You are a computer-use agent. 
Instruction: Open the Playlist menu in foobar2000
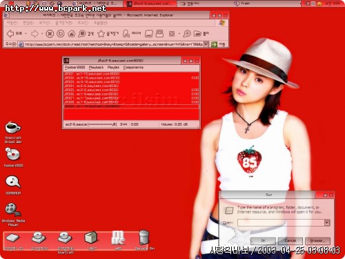pos(113,68)
